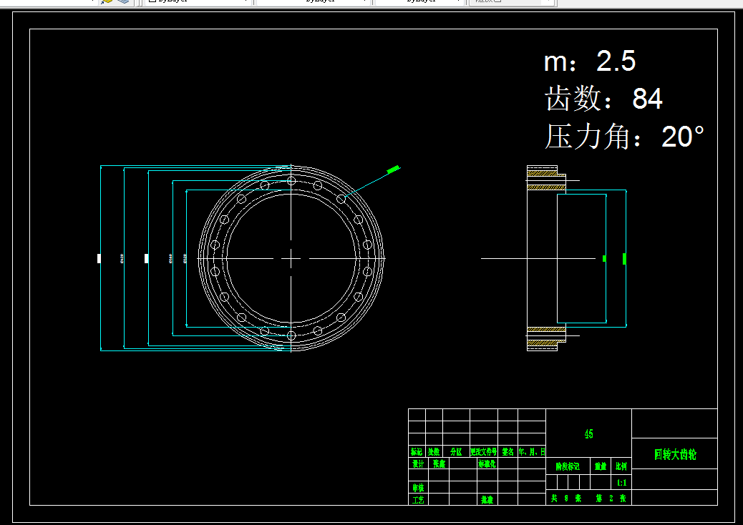743x525 pixels.
Task: Select the green leader annotation at the leader line end
Action: (x=393, y=170)
